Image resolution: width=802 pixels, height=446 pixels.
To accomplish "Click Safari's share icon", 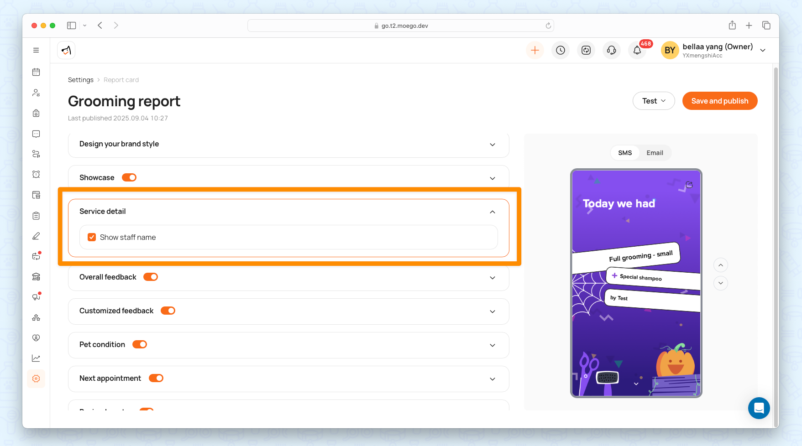I will 732,26.
